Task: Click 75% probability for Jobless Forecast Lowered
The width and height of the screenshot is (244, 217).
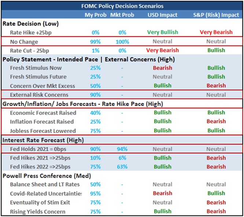Action: pos(95,131)
